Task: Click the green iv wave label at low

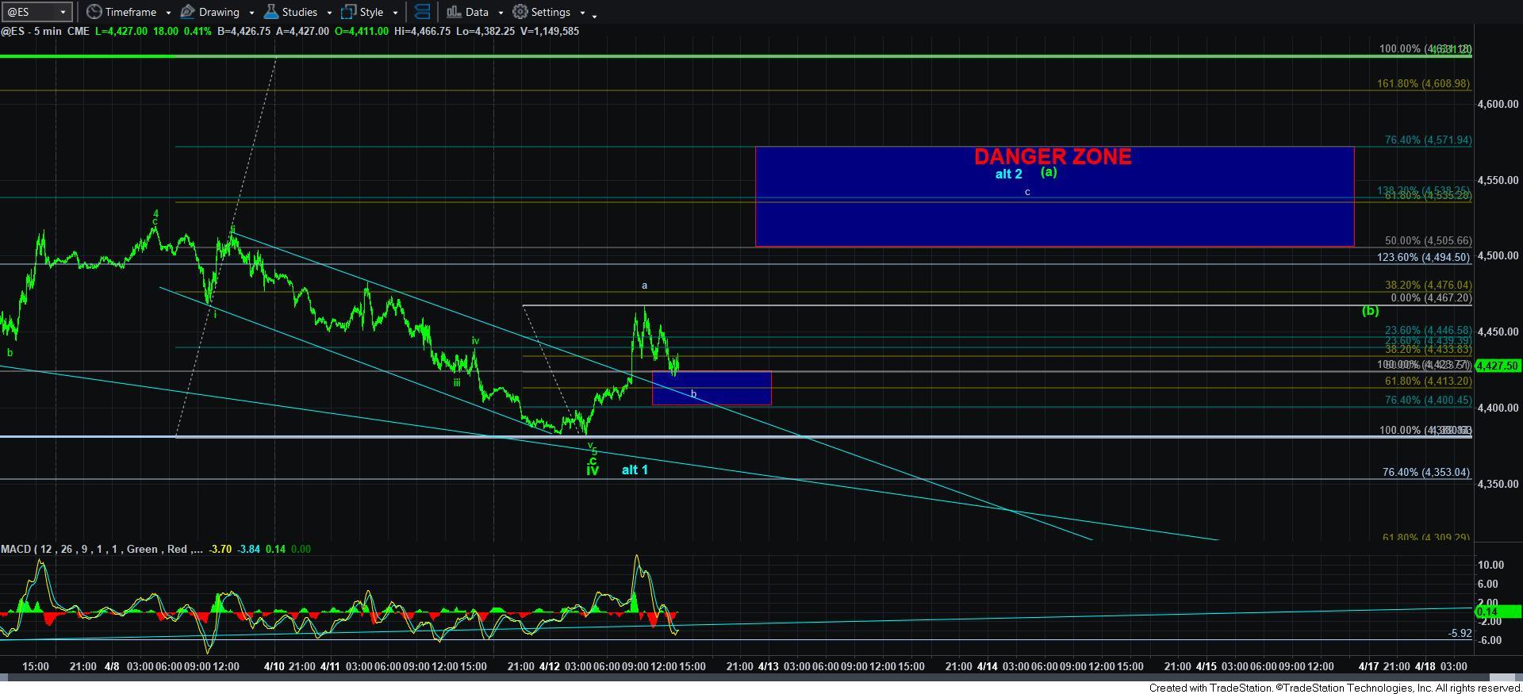Action: coord(593,470)
